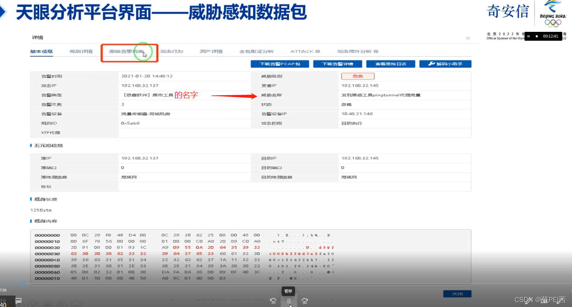572x307 pixels.
Task: Click the 流量传感器 alert device value
Action: (x=145, y=114)
